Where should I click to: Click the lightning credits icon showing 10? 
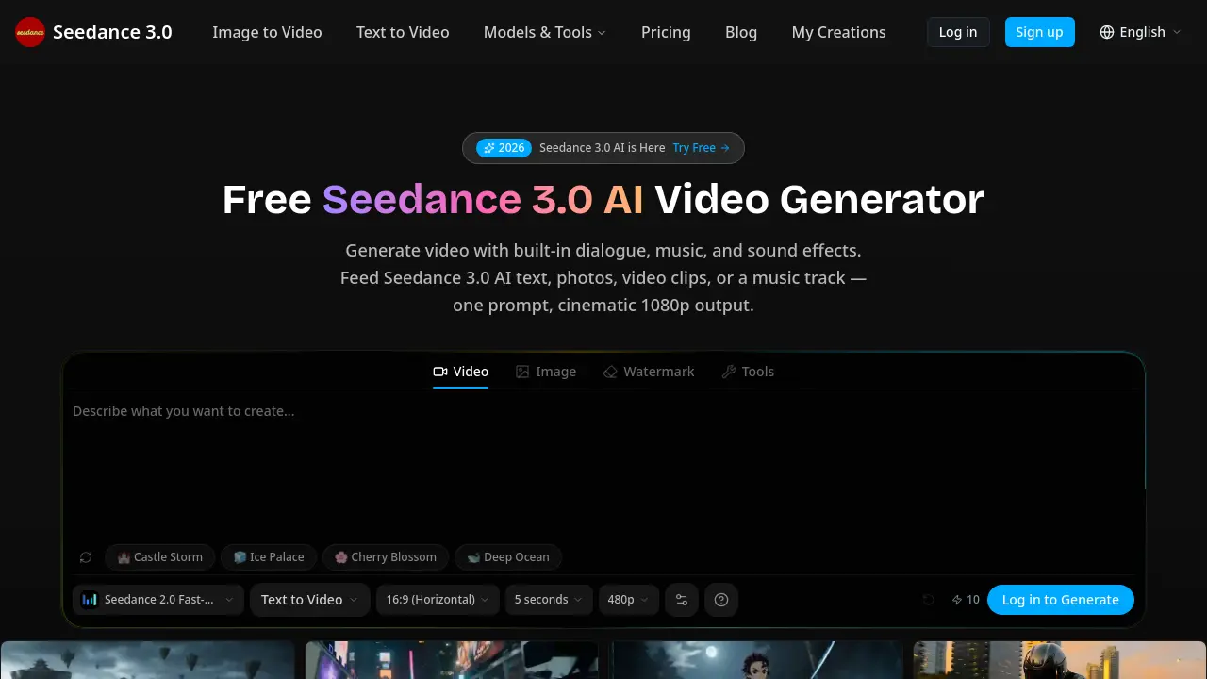click(957, 600)
